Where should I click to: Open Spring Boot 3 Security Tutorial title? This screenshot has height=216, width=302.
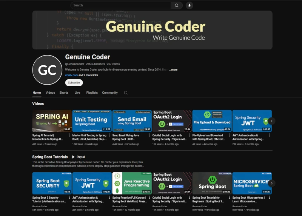(49, 199)
